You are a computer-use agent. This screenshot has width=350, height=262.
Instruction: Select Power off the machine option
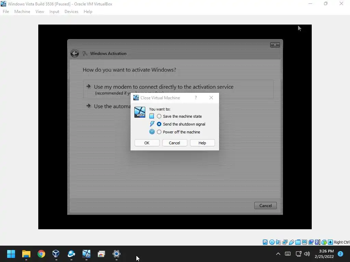point(178,132)
